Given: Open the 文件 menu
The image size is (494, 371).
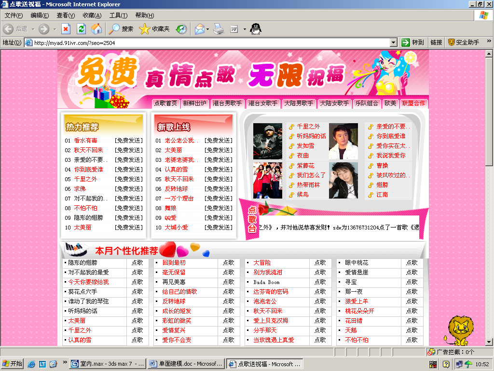Looking at the screenshot, I should (14, 15).
